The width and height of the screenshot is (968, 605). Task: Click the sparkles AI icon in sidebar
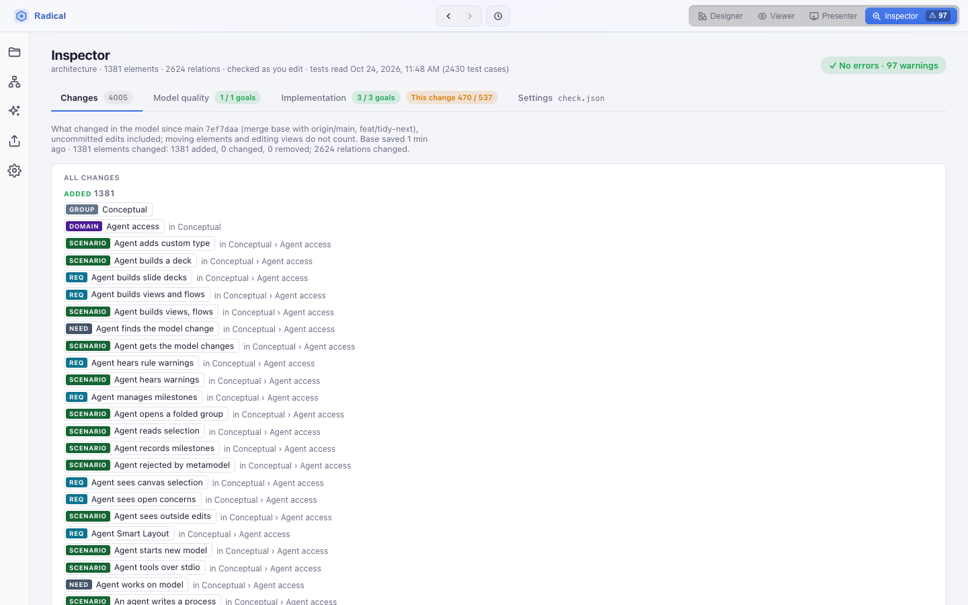(14, 111)
